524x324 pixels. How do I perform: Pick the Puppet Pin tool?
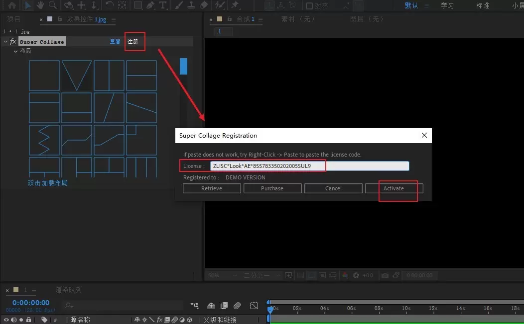point(235,5)
